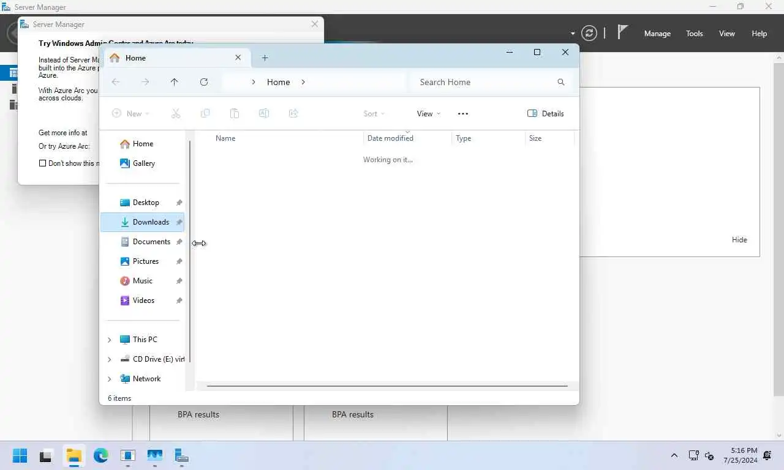Screen dimensions: 784x470
Task: Click the horizontal scrollbar in file list
Action: (x=387, y=386)
